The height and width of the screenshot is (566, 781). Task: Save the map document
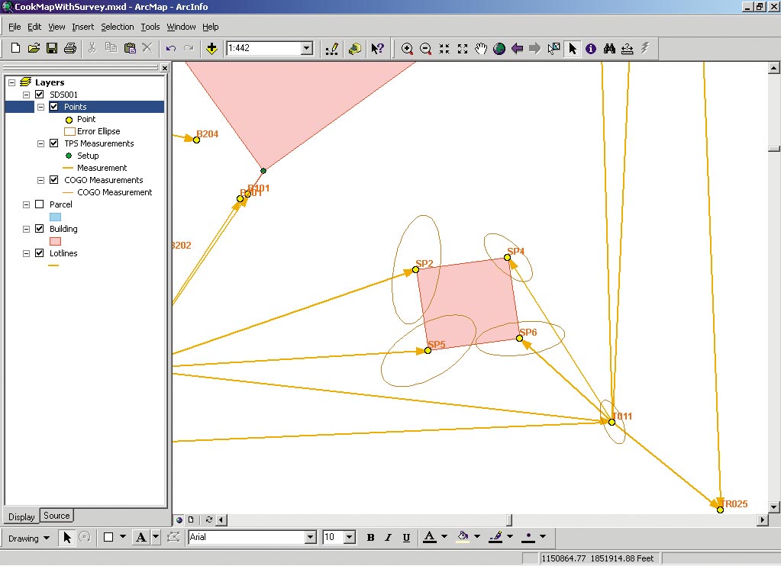51,48
